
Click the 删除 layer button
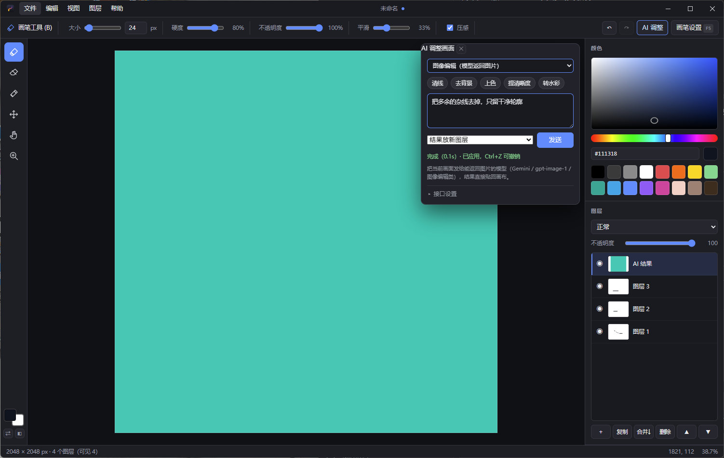[x=665, y=432]
